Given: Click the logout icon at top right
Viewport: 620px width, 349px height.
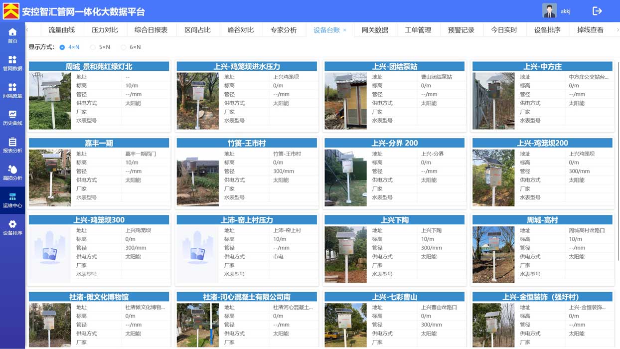Looking at the screenshot, I should pyautogui.click(x=597, y=11).
